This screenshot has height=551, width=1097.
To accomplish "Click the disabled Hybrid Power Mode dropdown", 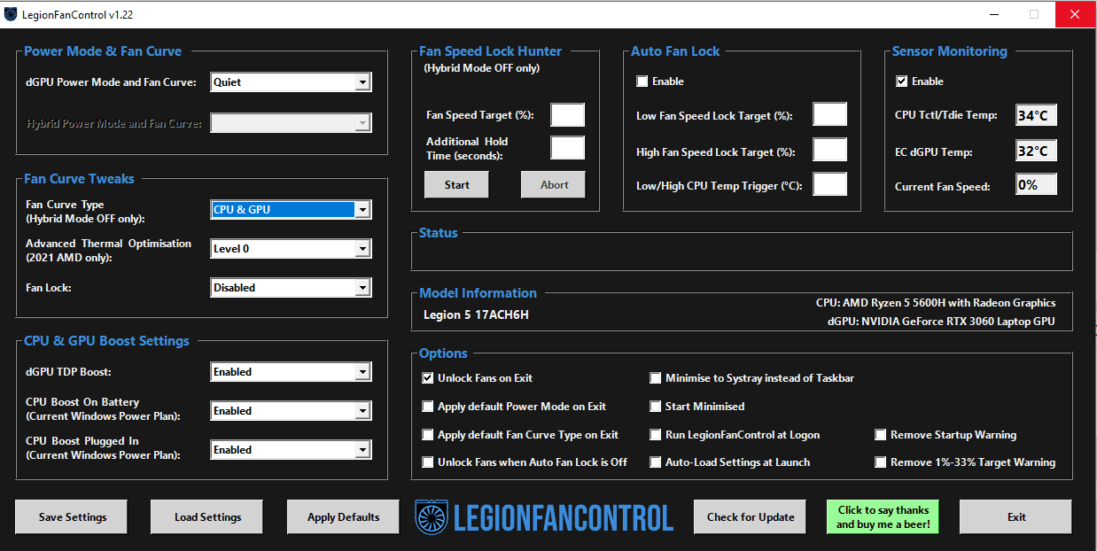I will pyautogui.click(x=291, y=123).
